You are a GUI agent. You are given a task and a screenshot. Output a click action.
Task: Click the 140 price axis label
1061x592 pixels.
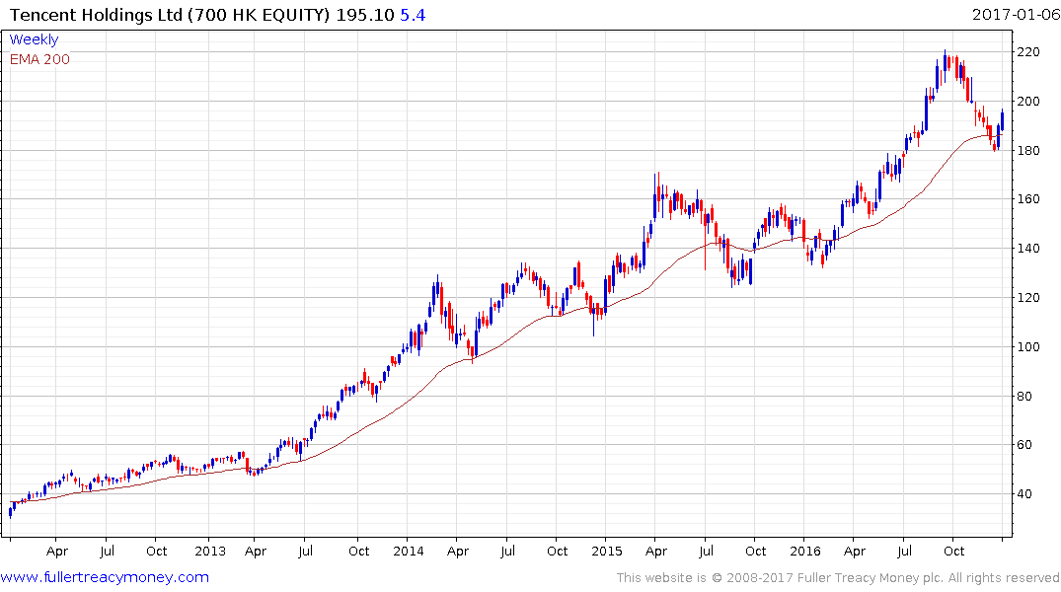[x=1027, y=249]
